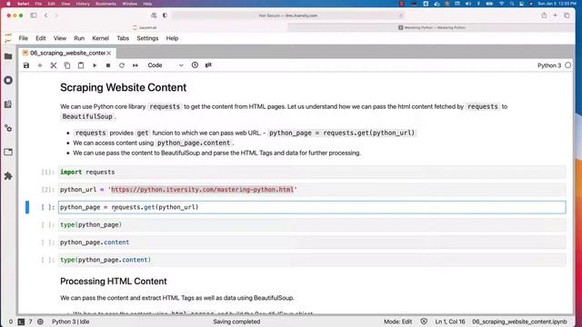Open the Run menu
Image resolution: width=582 pixels, height=327 pixels.
79,38
